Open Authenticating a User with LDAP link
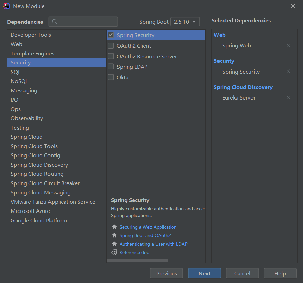This screenshot has height=283, width=303. [154, 244]
